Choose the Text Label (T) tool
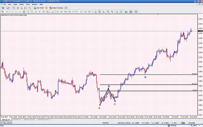The width and height of the screenshot is (203, 127). point(44,12)
